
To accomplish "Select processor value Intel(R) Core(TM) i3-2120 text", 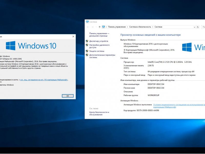I will [170, 62].
